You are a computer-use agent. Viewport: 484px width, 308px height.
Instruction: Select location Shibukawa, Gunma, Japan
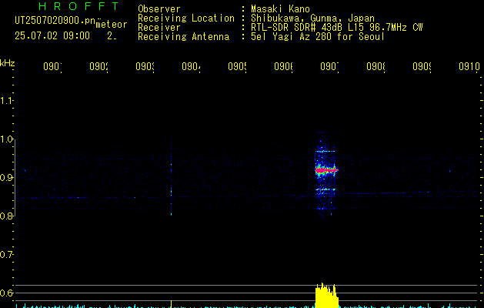click(x=312, y=18)
